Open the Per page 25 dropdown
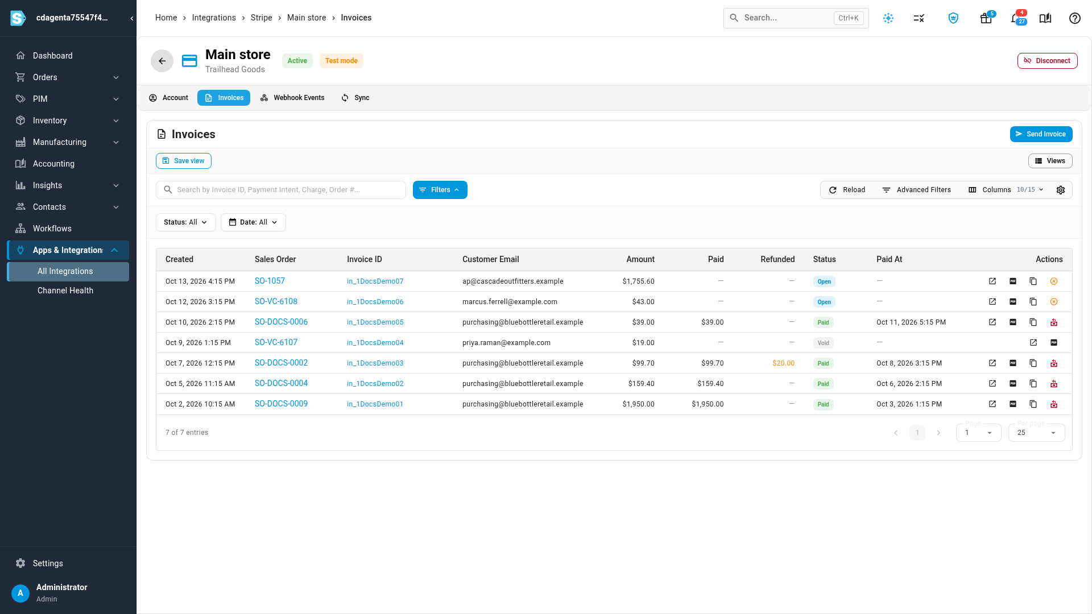The image size is (1092, 614). click(x=1036, y=433)
